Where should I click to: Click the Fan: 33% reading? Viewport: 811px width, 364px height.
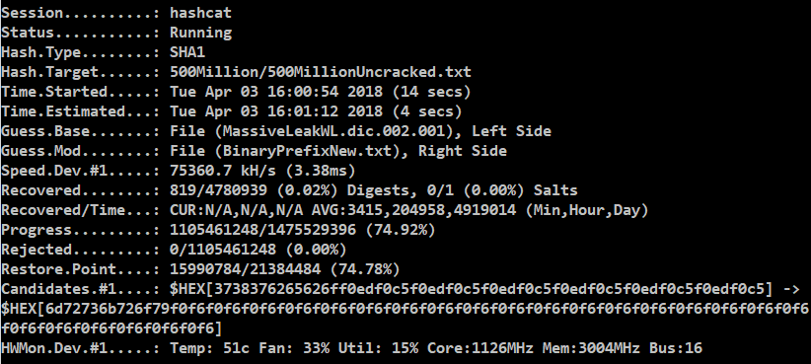click(x=294, y=348)
